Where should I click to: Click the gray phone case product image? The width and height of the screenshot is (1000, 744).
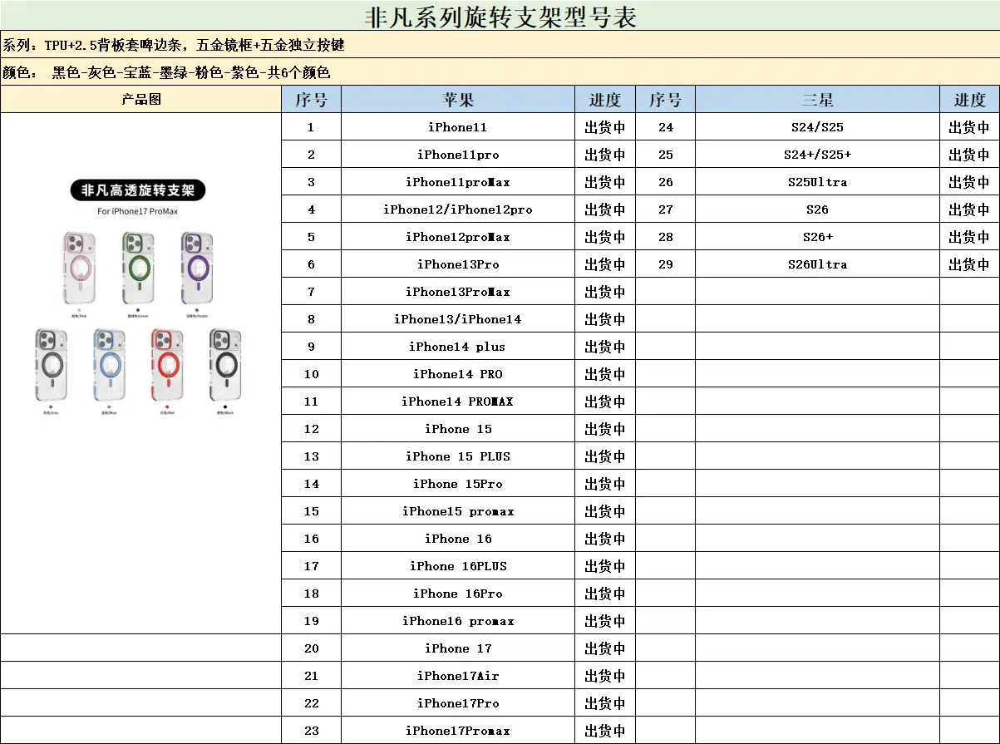click(50, 364)
